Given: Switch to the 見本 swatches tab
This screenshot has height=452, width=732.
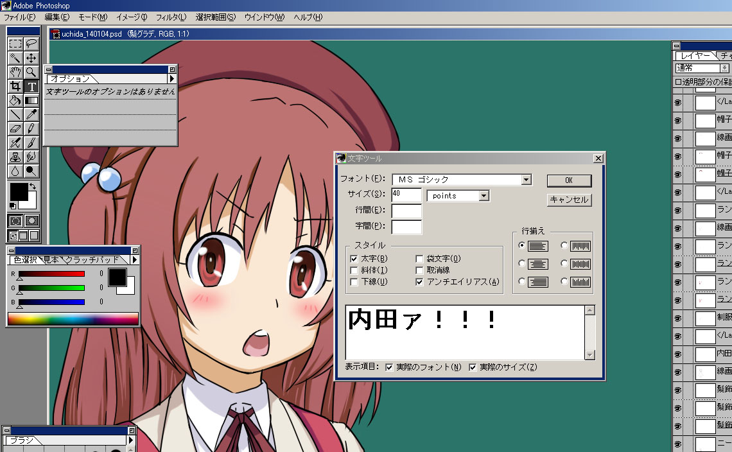Looking at the screenshot, I should click(51, 259).
